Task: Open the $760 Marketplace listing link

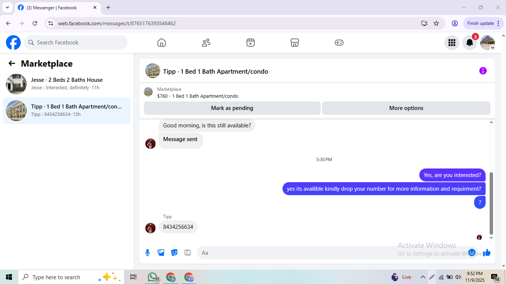Action: [198, 96]
